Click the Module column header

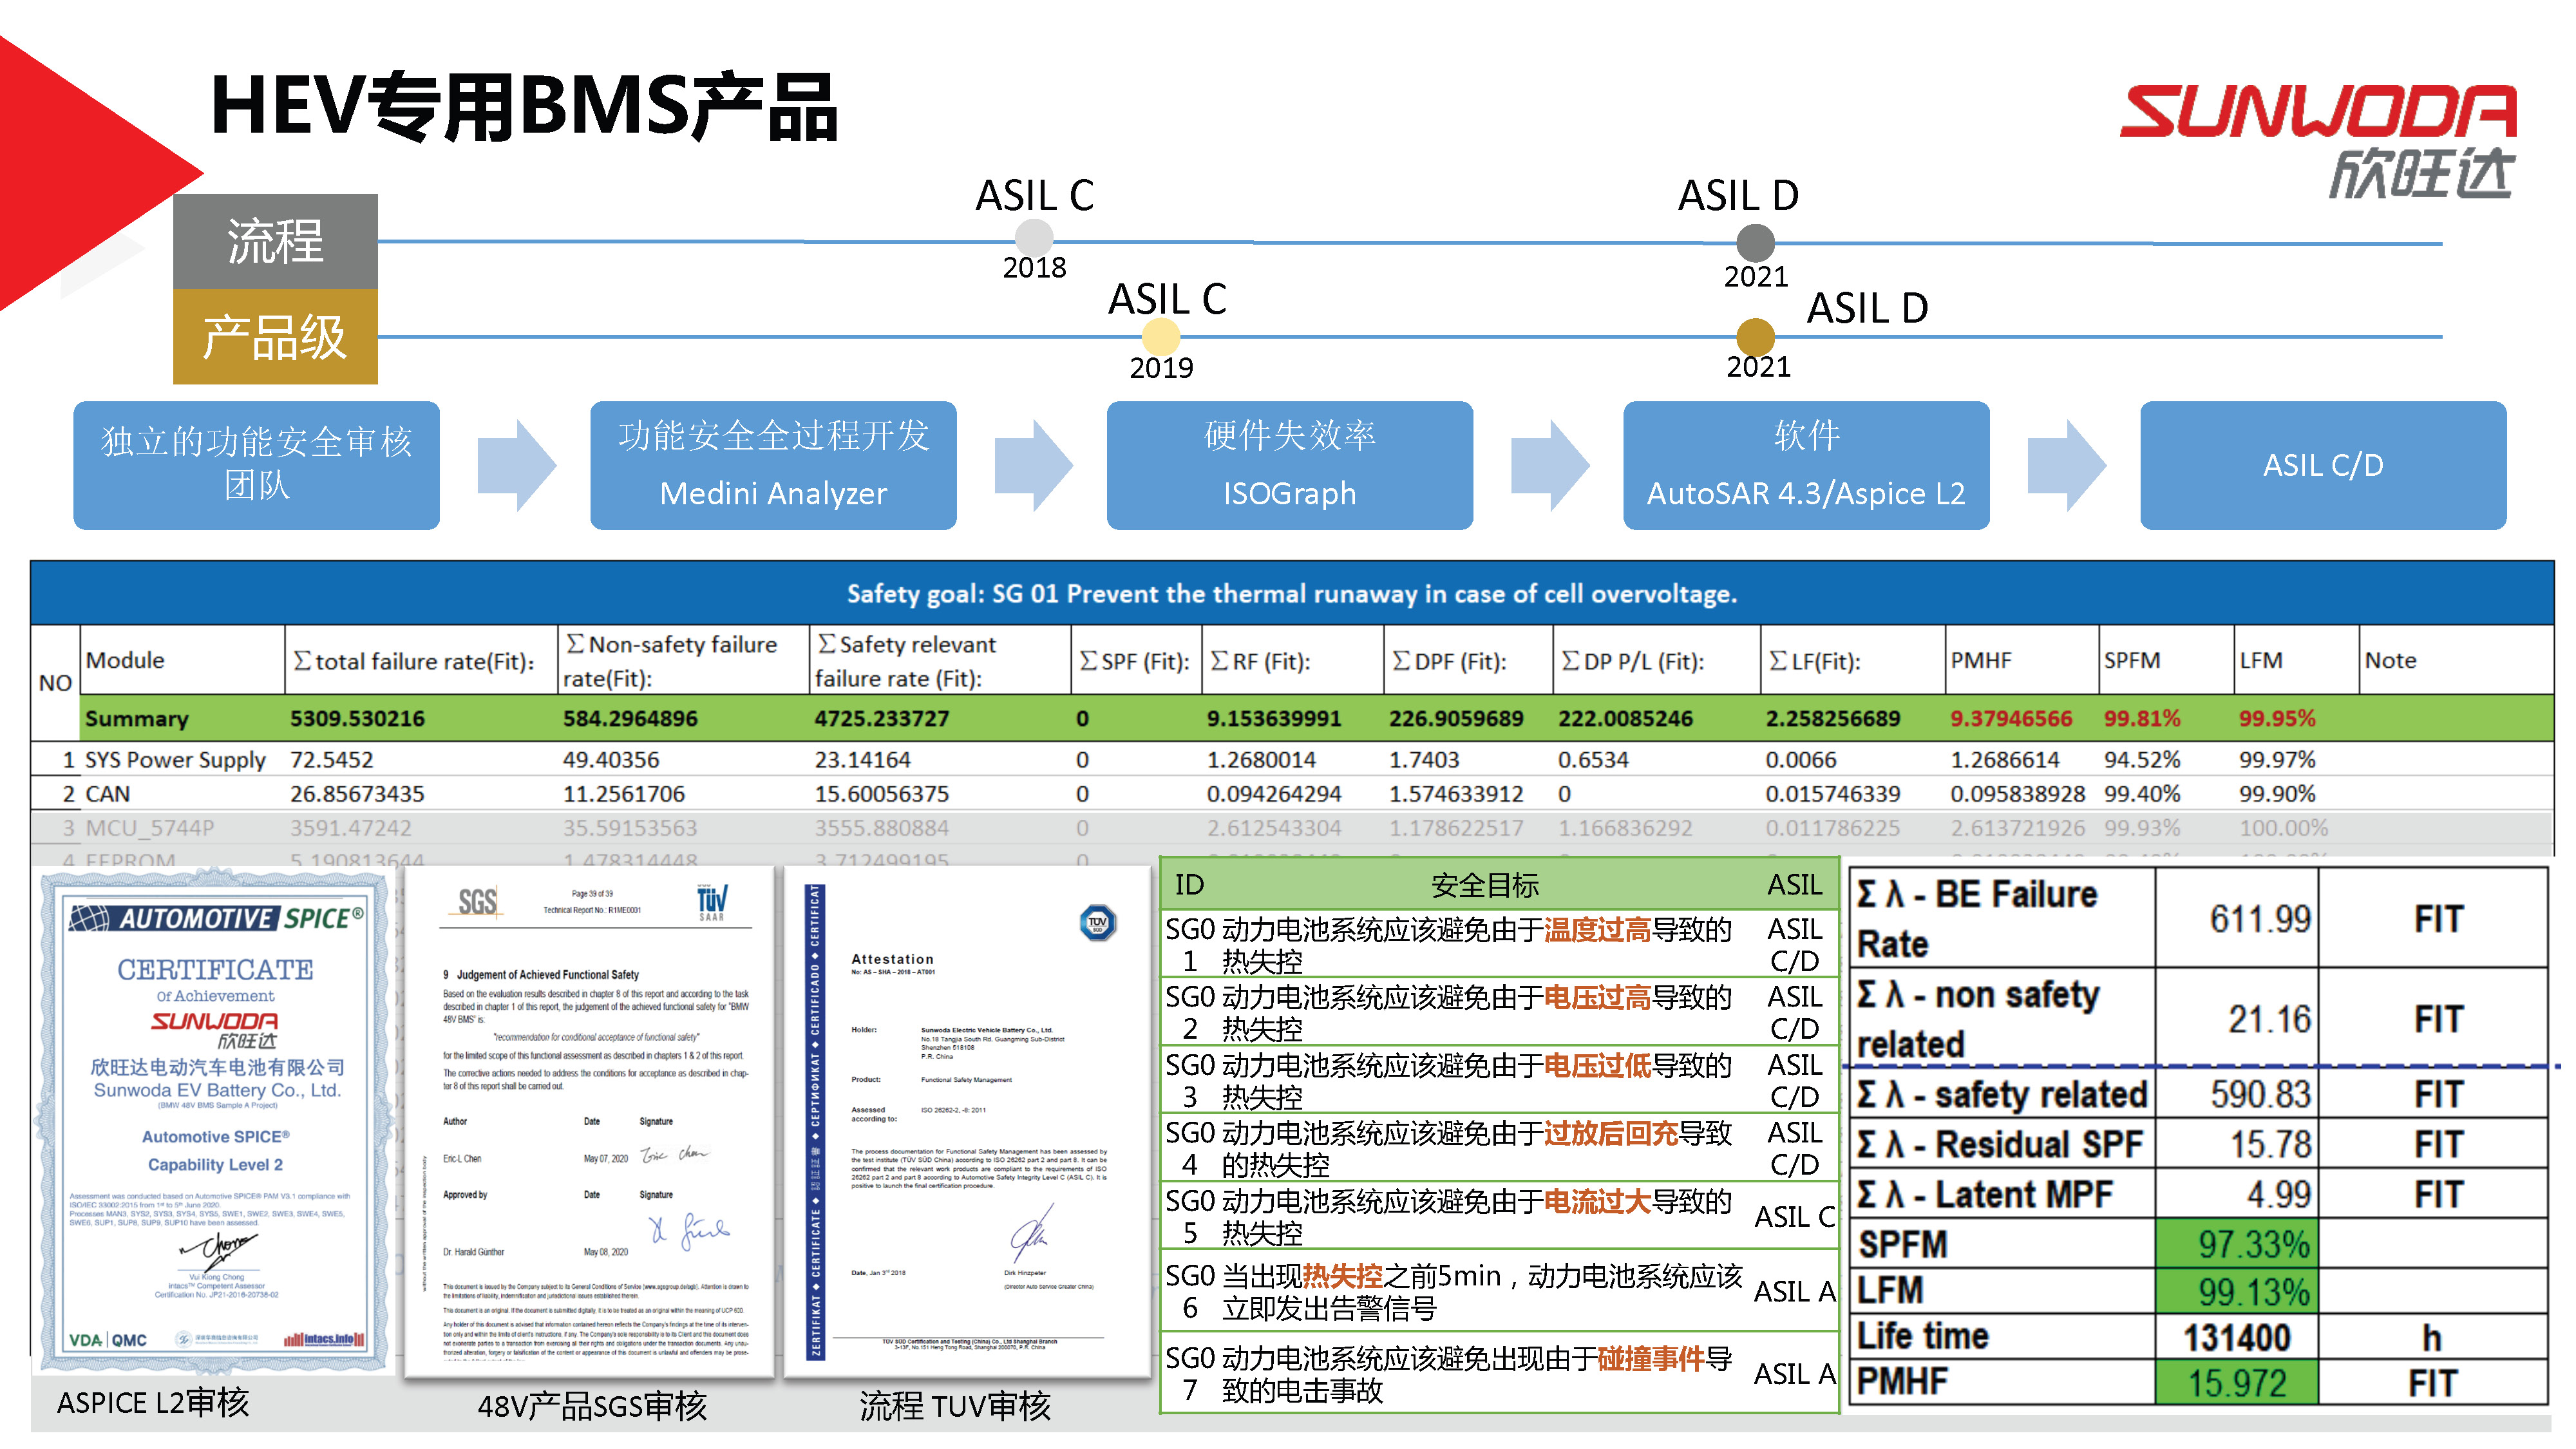point(181,660)
